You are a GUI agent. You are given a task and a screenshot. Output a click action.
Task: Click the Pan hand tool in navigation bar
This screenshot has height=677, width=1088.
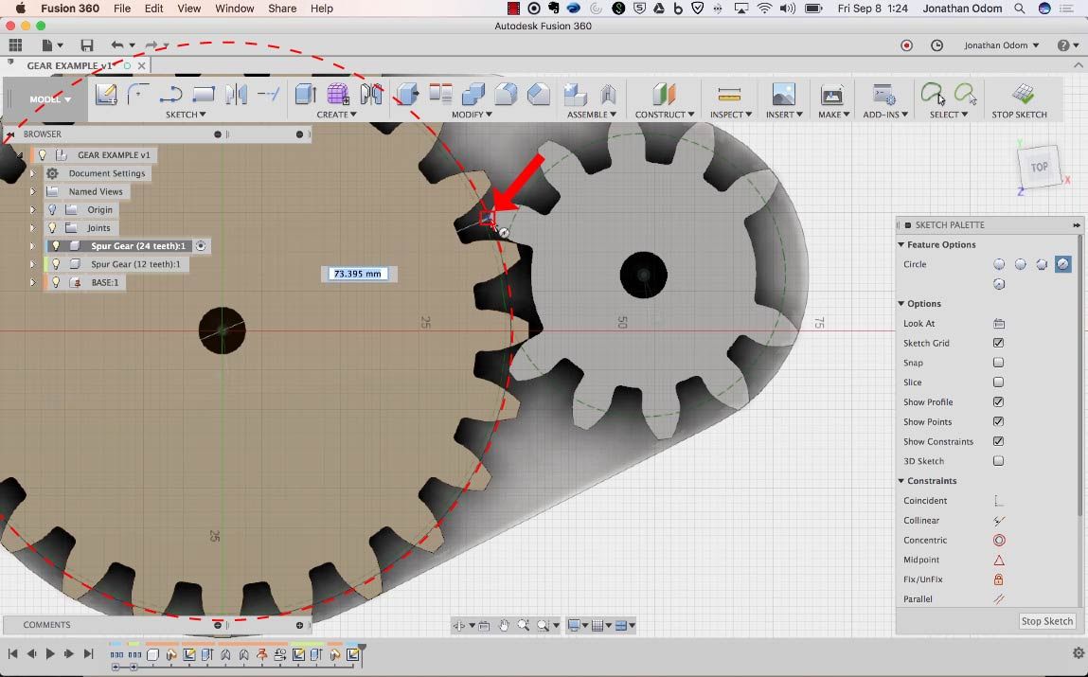pos(504,625)
